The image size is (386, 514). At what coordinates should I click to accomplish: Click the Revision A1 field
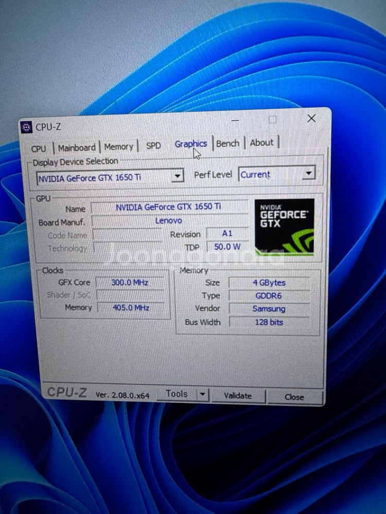227,233
